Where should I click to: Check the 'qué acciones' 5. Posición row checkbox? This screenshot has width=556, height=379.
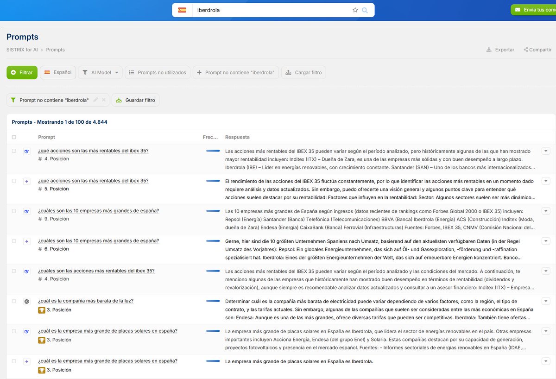(x=14, y=181)
